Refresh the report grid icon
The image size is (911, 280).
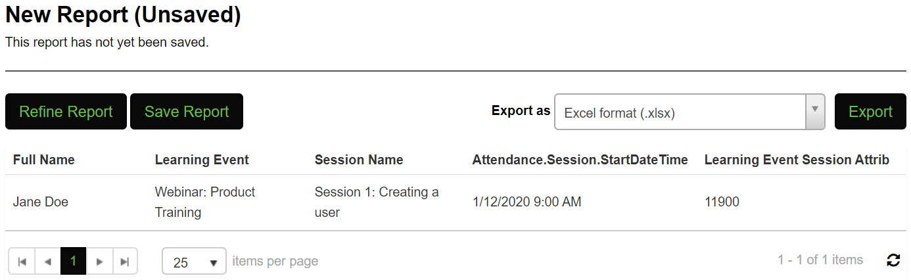[893, 260]
